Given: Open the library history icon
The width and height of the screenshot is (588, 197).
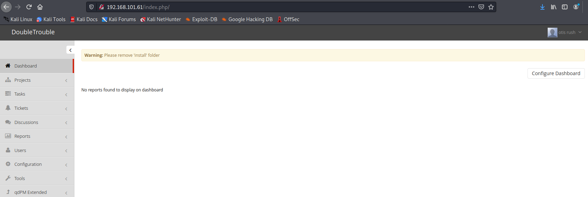Looking at the screenshot, I should pos(554,7).
